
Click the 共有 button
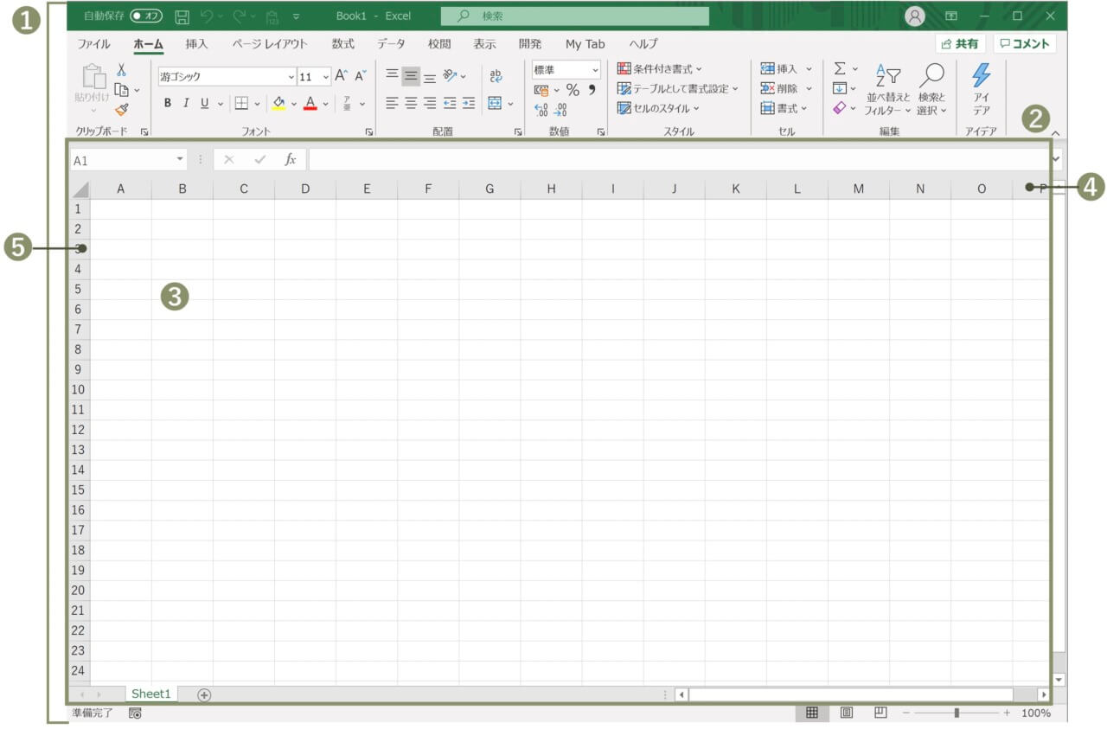click(960, 44)
